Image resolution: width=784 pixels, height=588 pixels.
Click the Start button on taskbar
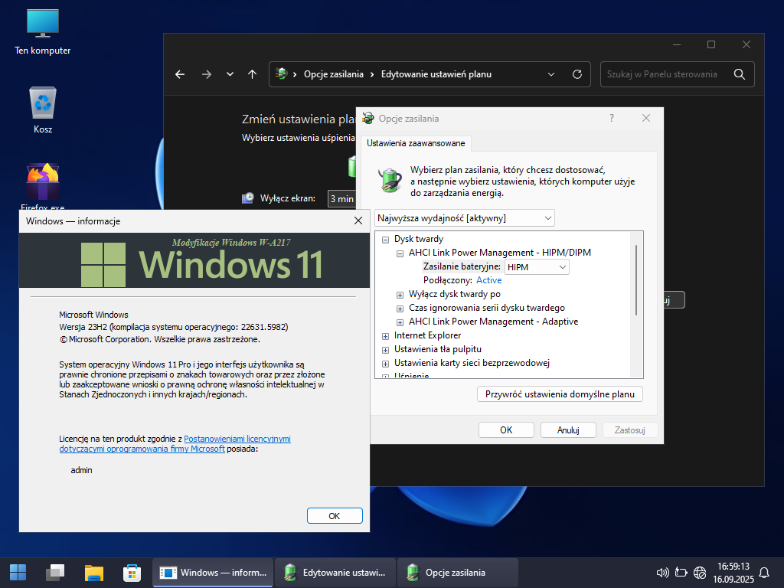pyautogui.click(x=18, y=572)
